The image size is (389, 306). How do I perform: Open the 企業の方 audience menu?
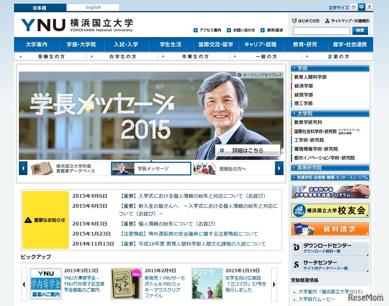[x=337, y=57]
